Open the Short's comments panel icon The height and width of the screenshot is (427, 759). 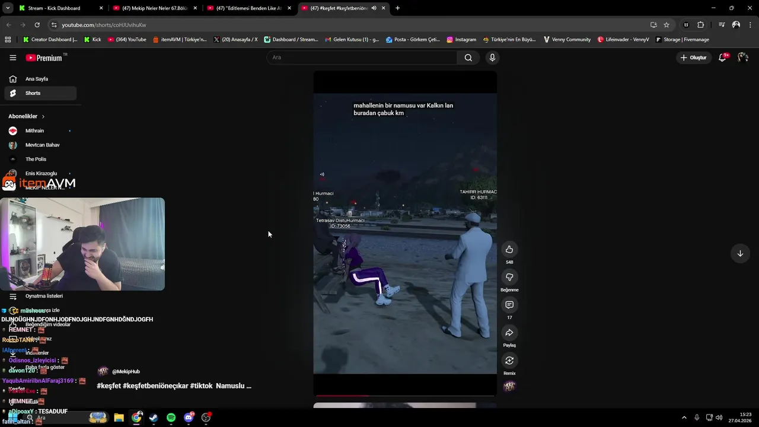coord(509,305)
